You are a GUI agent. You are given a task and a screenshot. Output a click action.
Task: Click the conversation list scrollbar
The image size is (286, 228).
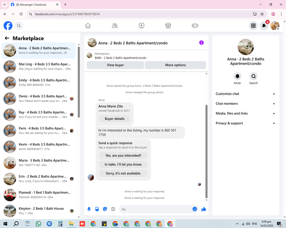coord(79,82)
